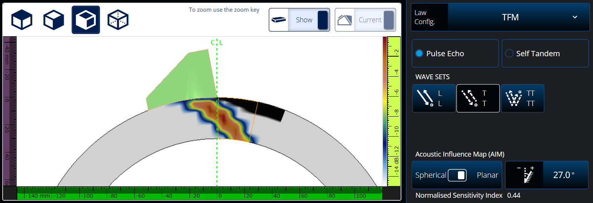Click the purple vertical depth ruler
Screen dimensions: 593x203
9,111
